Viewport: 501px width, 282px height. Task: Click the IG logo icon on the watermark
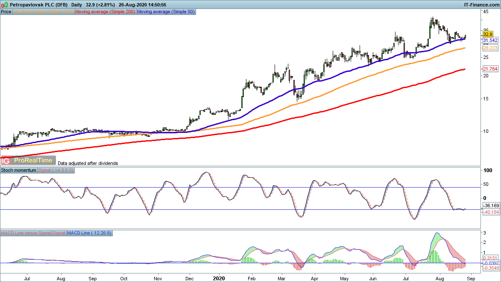(6, 161)
